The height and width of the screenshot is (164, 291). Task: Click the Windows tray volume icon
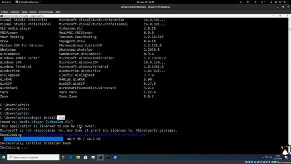[271, 157]
